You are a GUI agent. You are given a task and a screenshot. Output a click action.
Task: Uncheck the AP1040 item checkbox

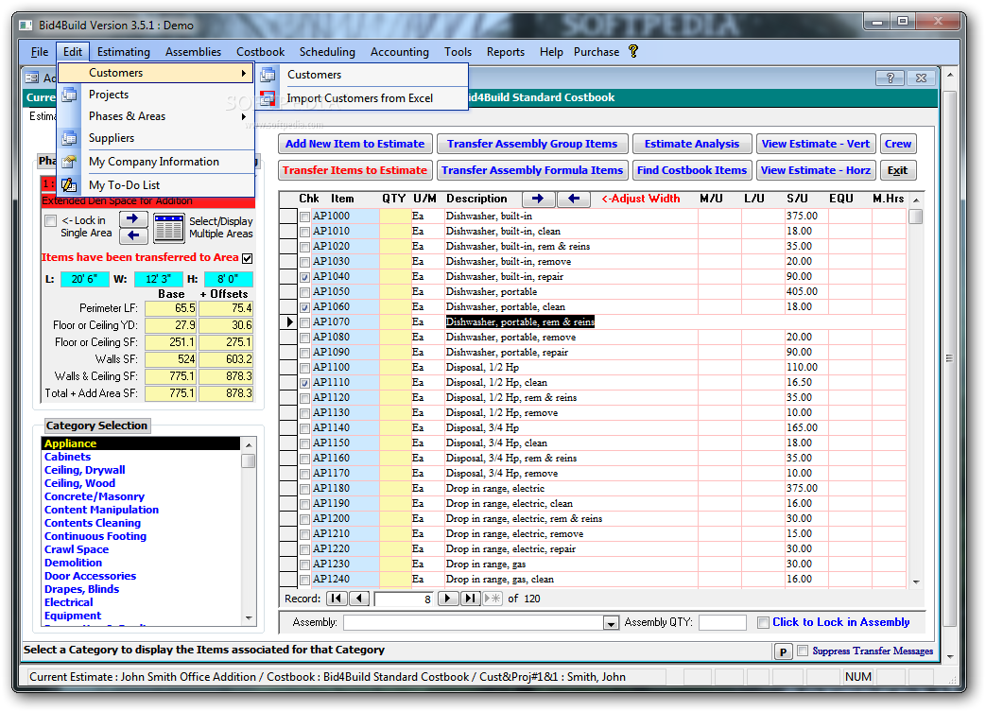pos(305,277)
